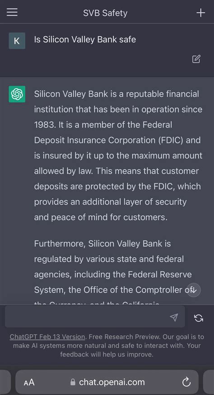Open the ChatGPT Feb 13 Version link
Viewport: 214px width, 395px height.
pyautogui.click(x=47, y=337)
